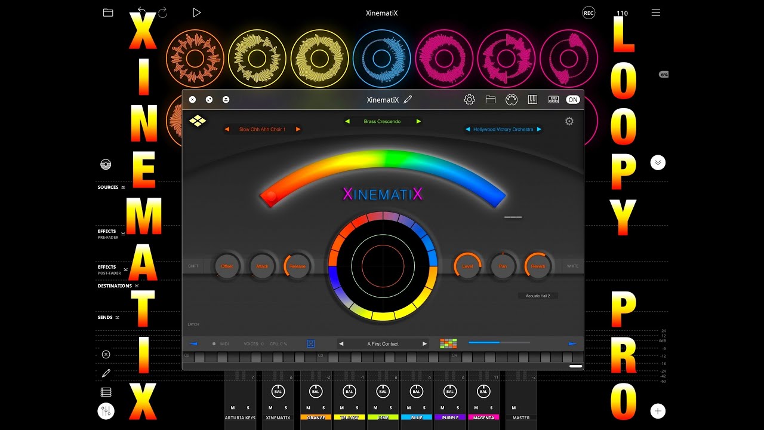Close the XinematiX plugin window
764x430 pixels.
pyautogui.click(x=192, y=100)
